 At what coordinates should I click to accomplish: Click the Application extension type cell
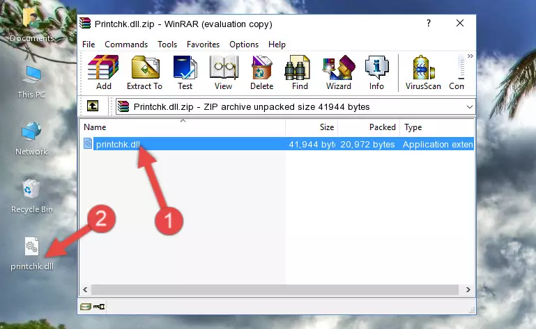(438, 145)
